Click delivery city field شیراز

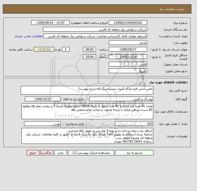point(128,71)
